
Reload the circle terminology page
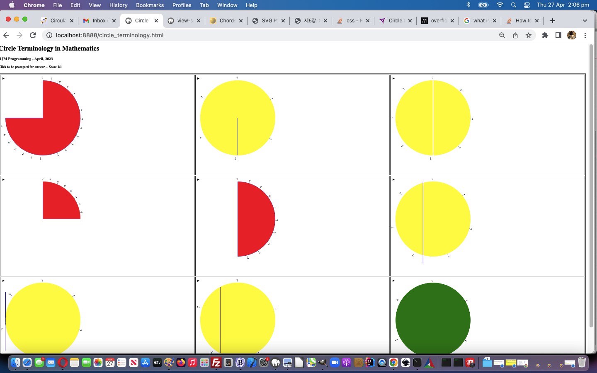(33, 35)
